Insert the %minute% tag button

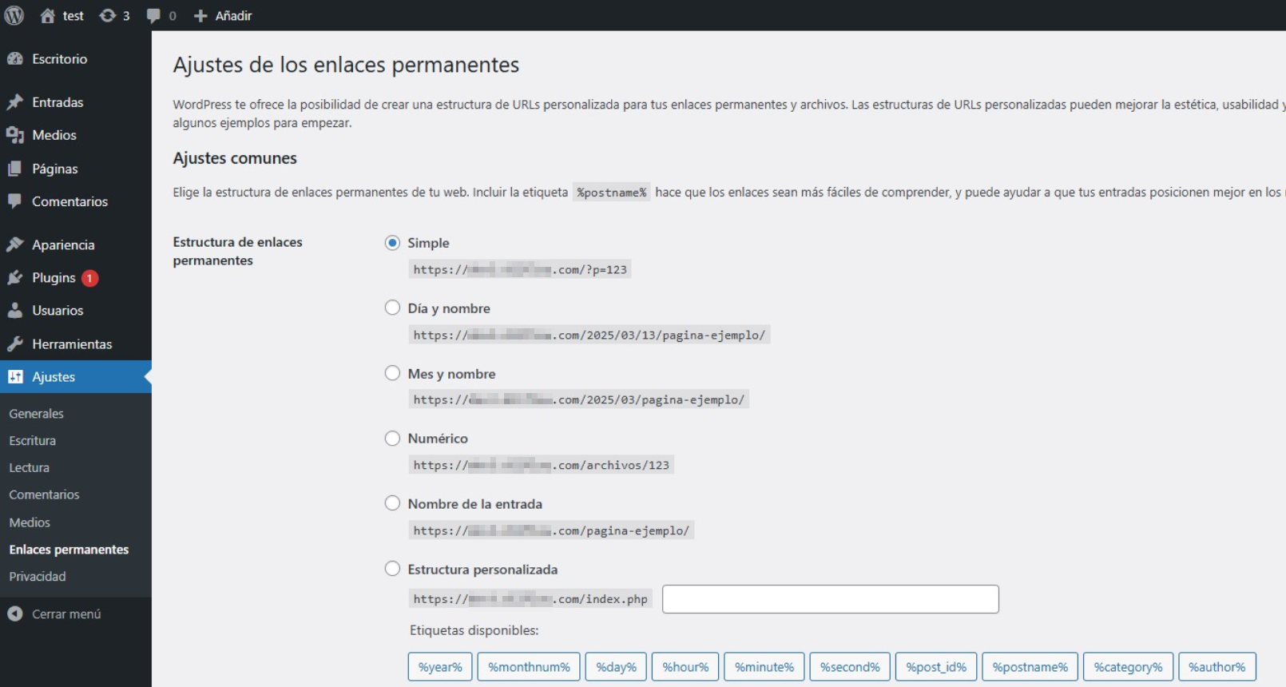764,667
